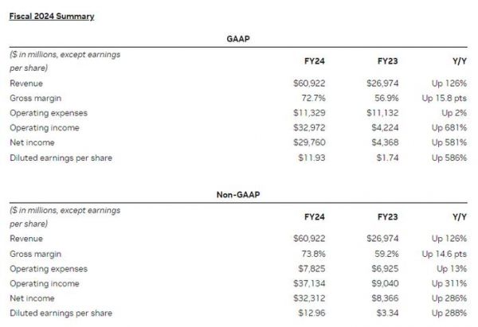Select the Up 311% Non-GAAP change
The height and width of the screenshot is (327, 478).
pyautogui.click(x=448, y=283)
